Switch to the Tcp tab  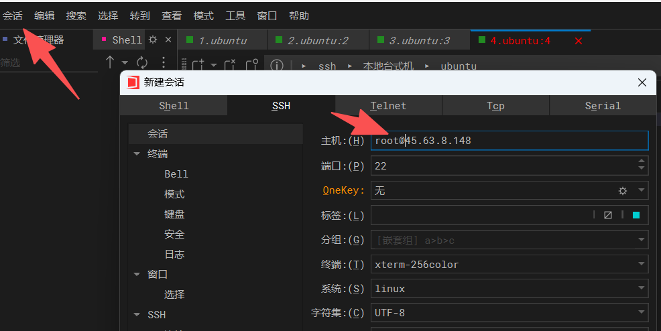pos(496,106)
